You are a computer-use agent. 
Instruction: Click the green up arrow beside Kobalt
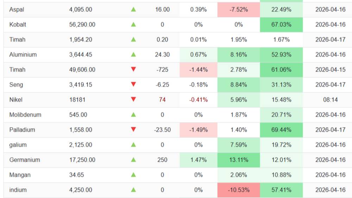(x=133, y=24)
